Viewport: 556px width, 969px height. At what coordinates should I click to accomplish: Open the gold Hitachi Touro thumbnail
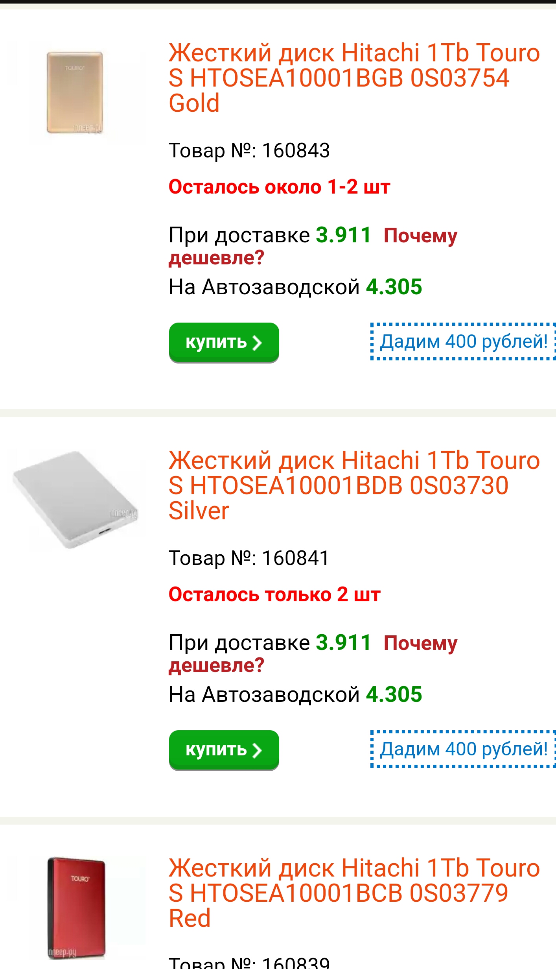click(75, 93)
